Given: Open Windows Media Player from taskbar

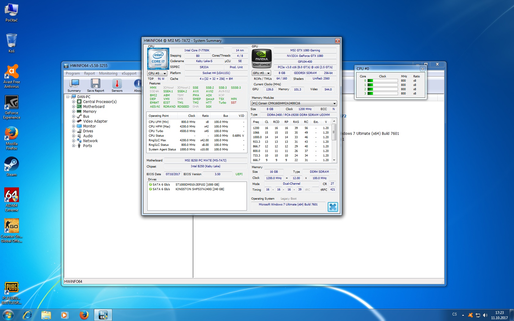Looking at the screenshot, I should [x=65, y=315].
